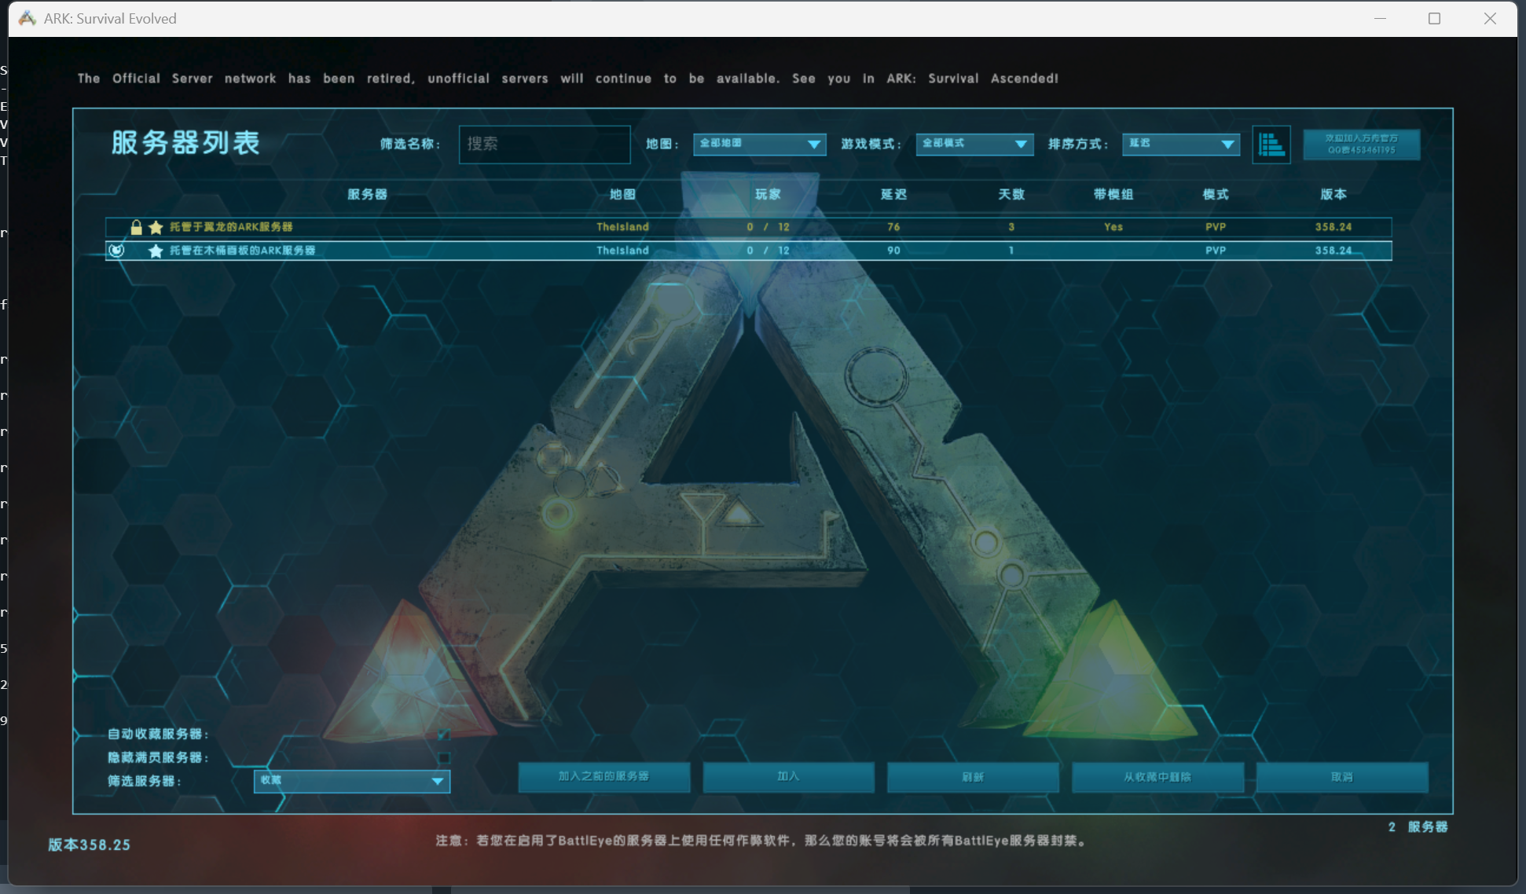This screenshot has height=894, width=1526.
Task: Sort by the 模式 column header
Action: coord(1216,194)
